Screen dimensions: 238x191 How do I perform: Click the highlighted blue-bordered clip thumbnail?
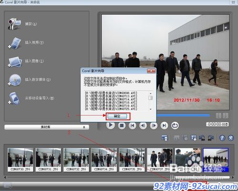coord(216,160)
